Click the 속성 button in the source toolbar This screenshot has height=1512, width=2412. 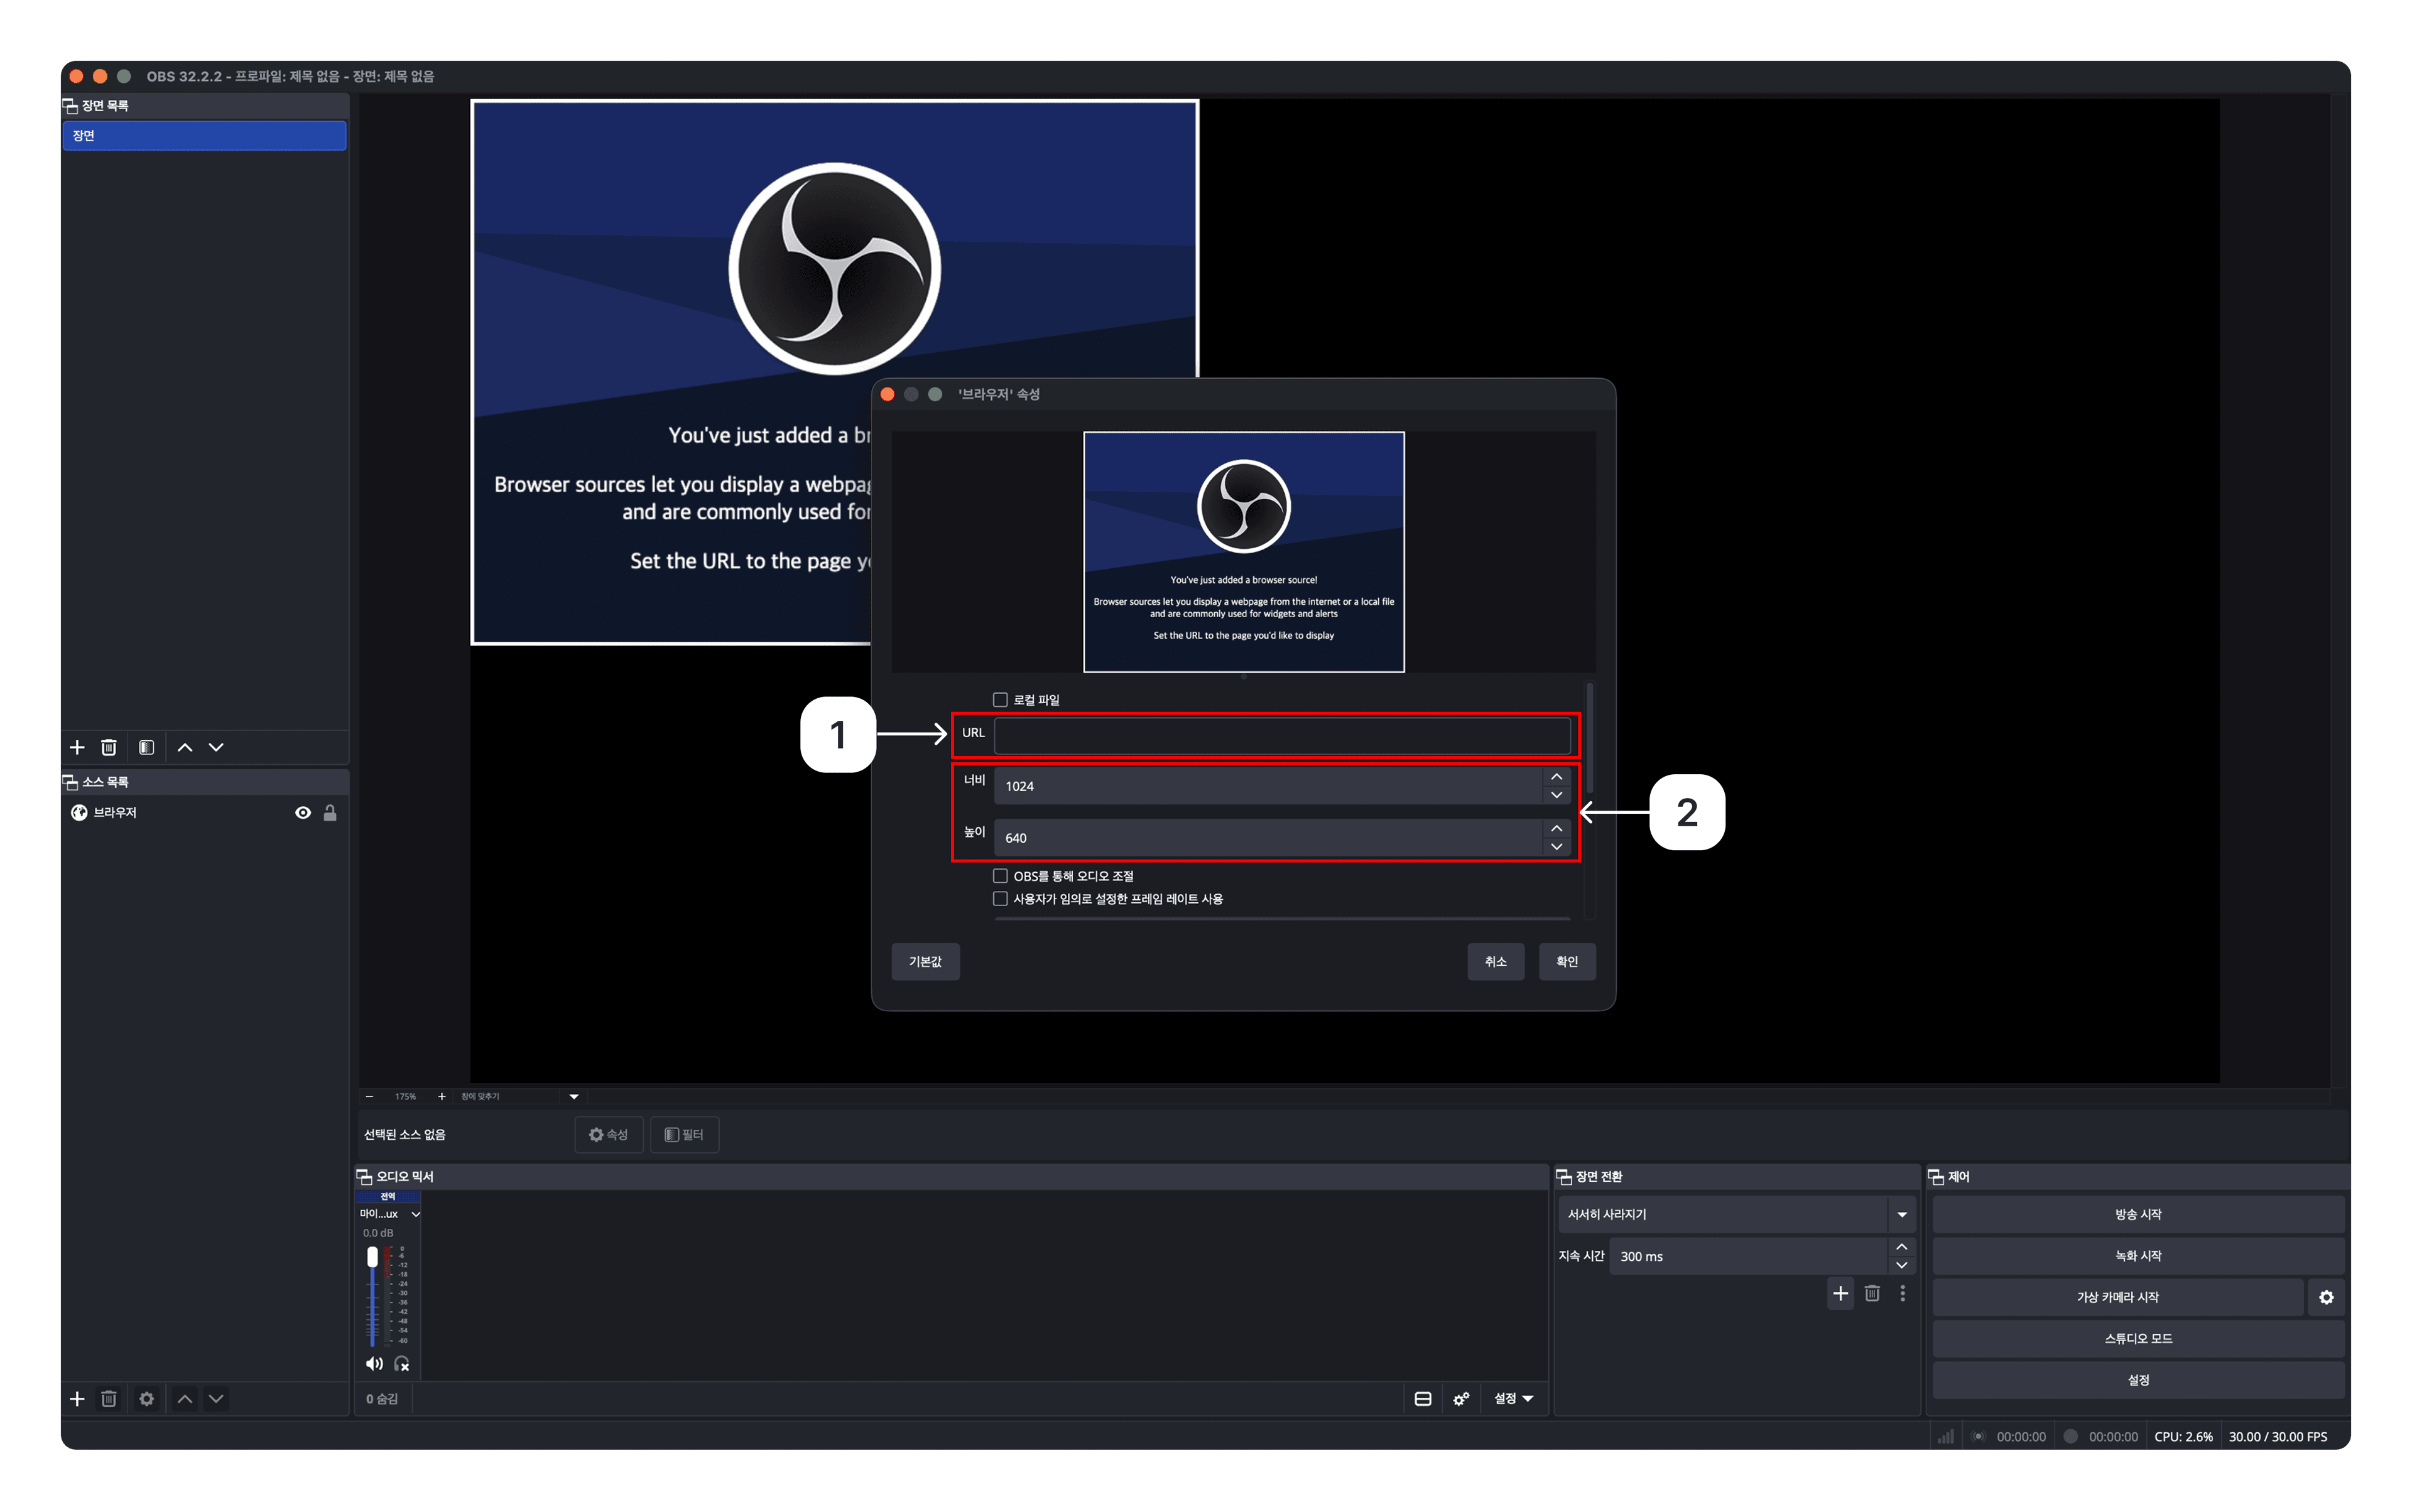tap(608, 1135)
